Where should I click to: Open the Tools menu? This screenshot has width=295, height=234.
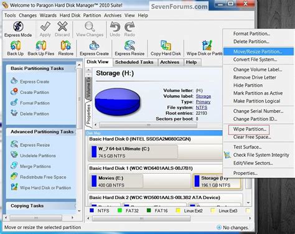[x=10, y=16]
